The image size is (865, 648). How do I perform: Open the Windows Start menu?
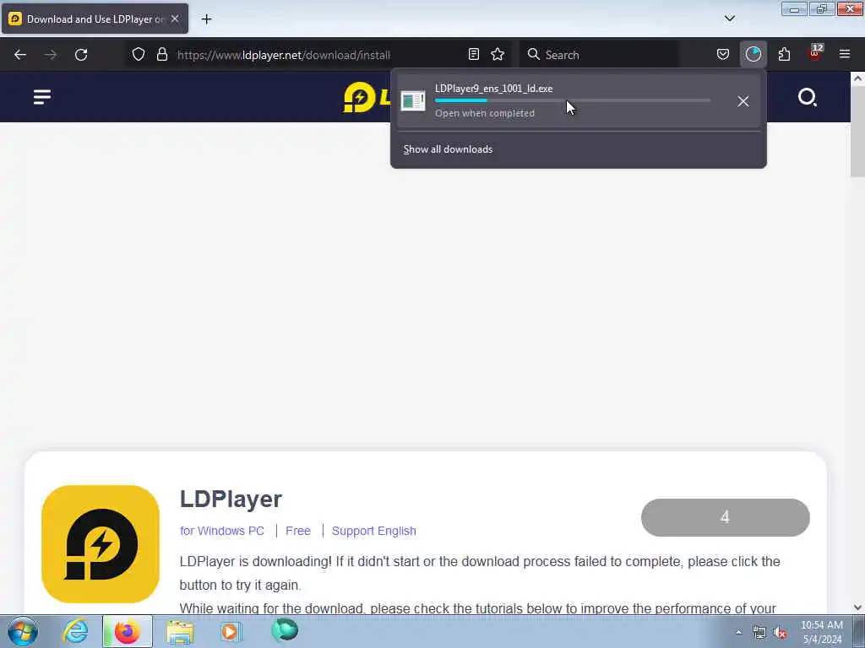tap(23, 631)
